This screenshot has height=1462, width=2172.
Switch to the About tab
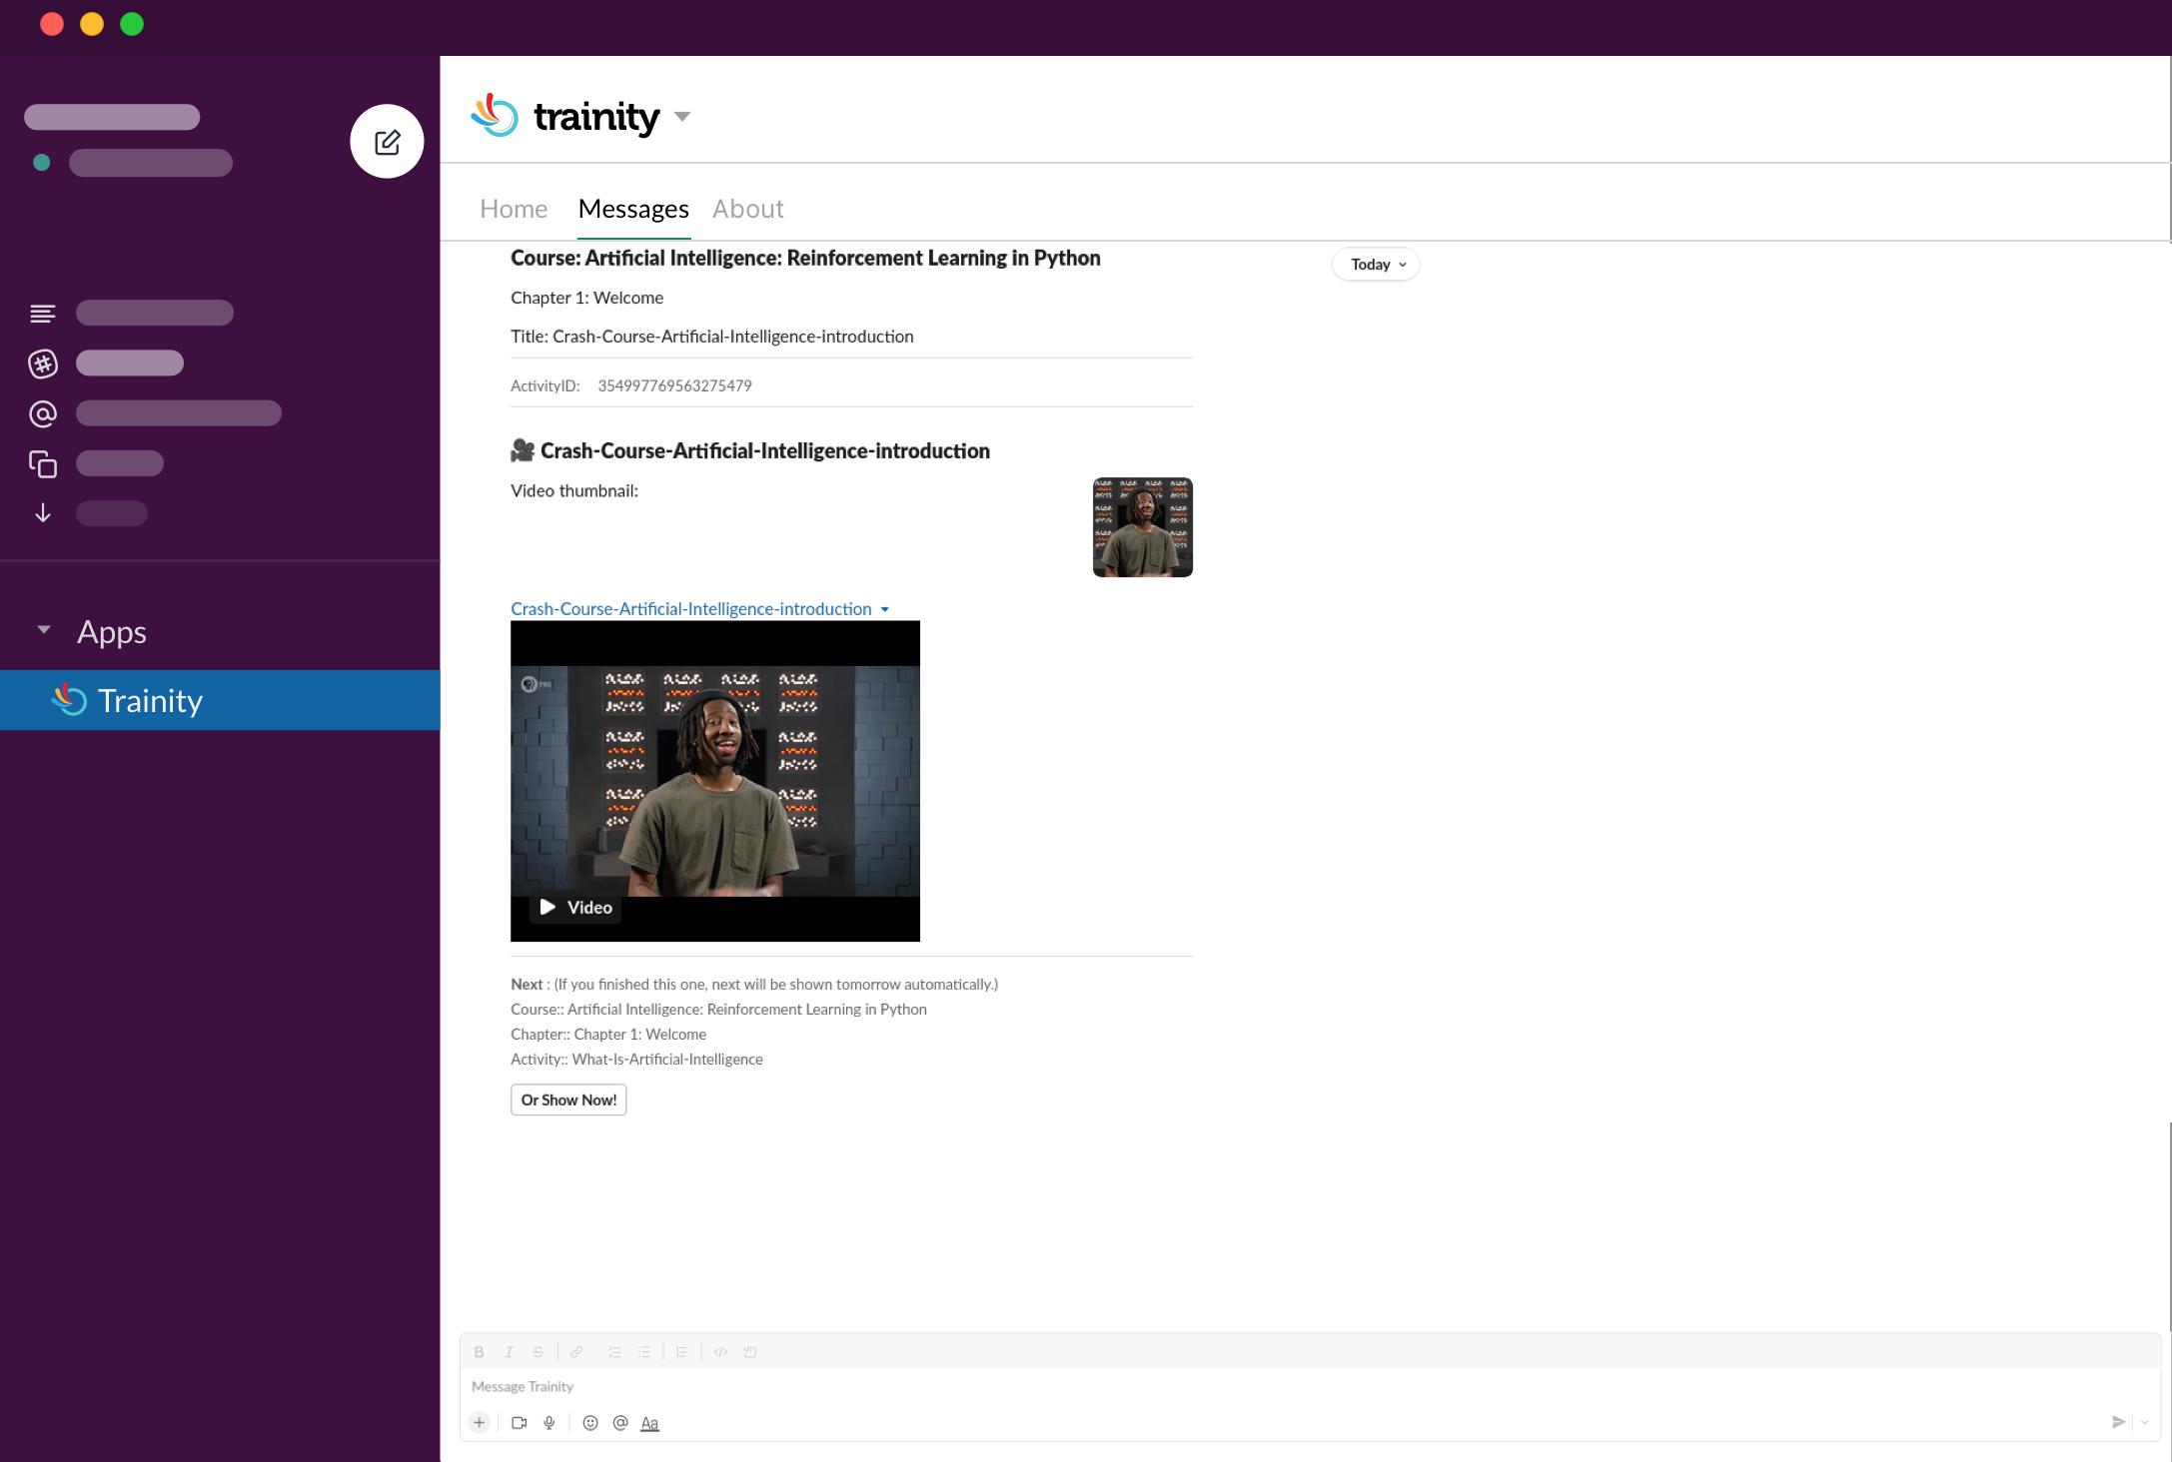(x=747, y=209)
